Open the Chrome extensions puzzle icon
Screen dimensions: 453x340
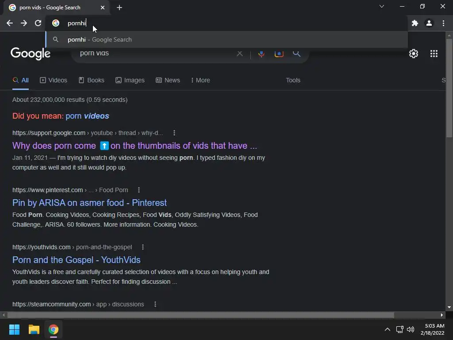(415, 23)
